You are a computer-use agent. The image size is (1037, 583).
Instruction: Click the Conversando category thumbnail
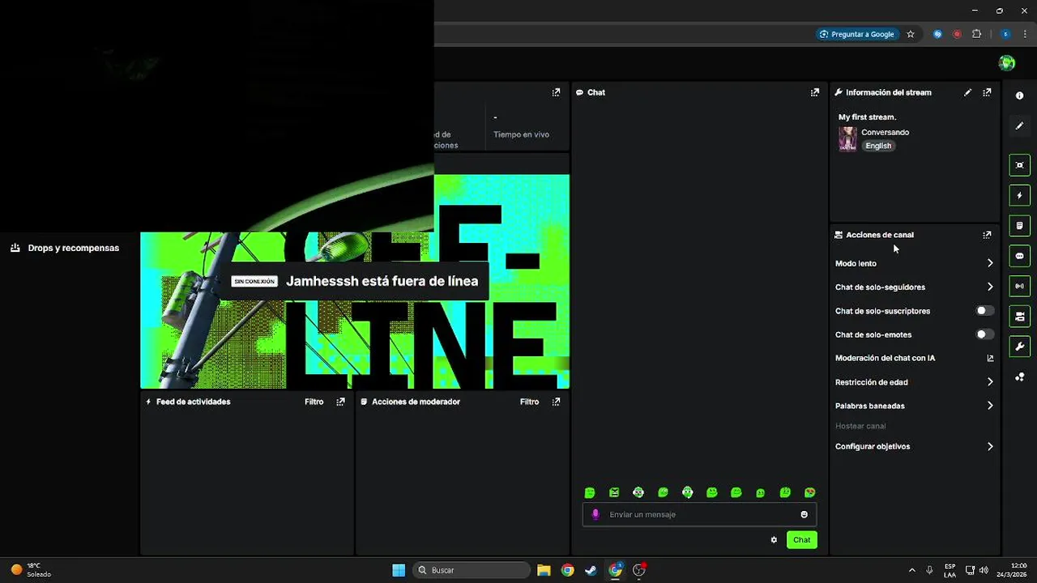(x=847, y=138)
